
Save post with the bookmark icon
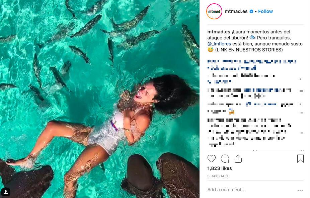pos(300,159)
